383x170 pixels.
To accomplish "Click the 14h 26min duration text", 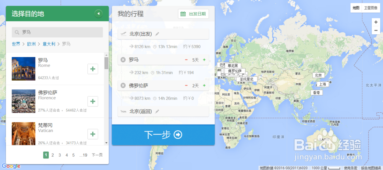I will point(168,99).
